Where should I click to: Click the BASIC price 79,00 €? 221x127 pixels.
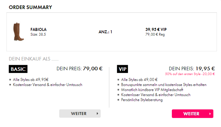coord(93,69)
